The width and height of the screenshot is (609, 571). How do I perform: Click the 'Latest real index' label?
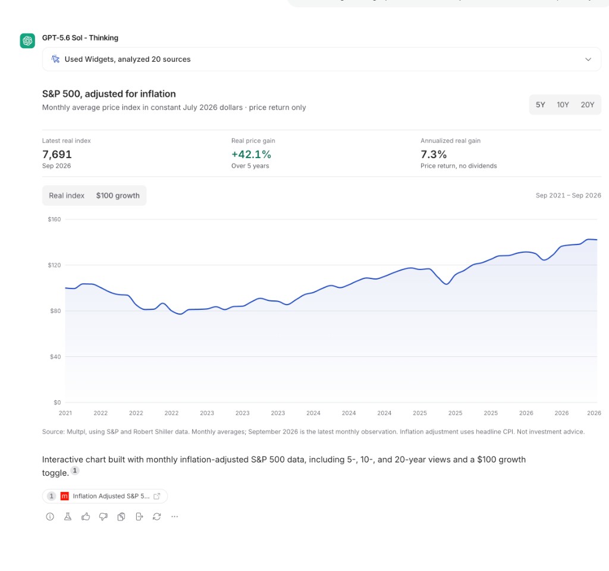pos(67,140)
